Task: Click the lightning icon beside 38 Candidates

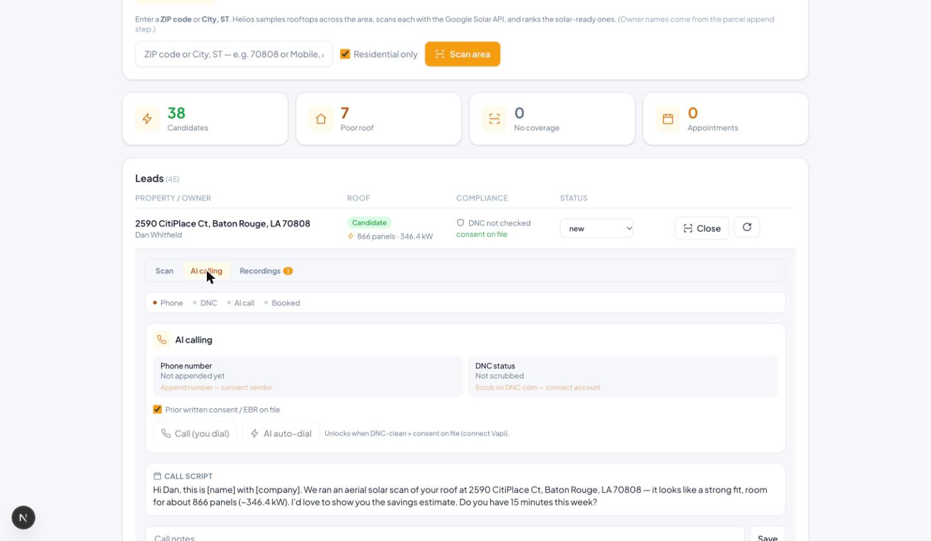Action: pyautogui.click(x=147, y=119)
